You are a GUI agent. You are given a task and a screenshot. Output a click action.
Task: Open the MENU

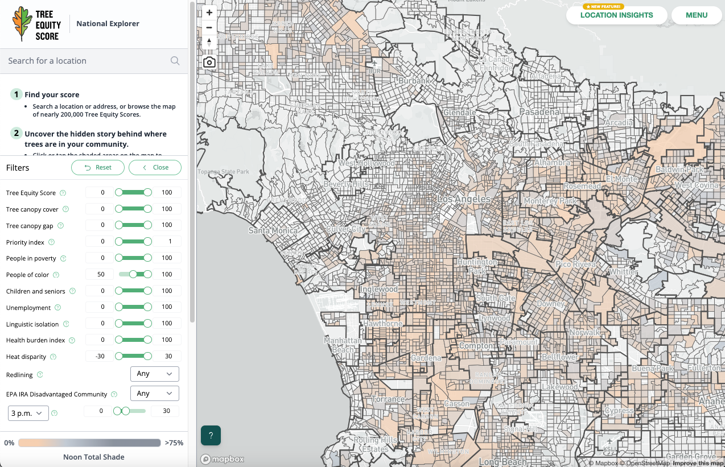coord(697,15)
